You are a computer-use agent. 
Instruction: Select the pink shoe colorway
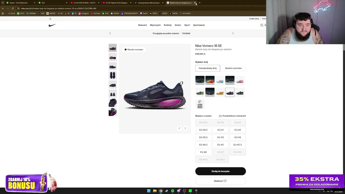click(240, 80)
